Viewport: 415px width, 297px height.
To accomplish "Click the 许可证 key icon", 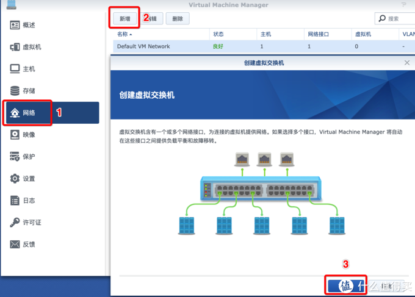I will click(x=15, y=222).
